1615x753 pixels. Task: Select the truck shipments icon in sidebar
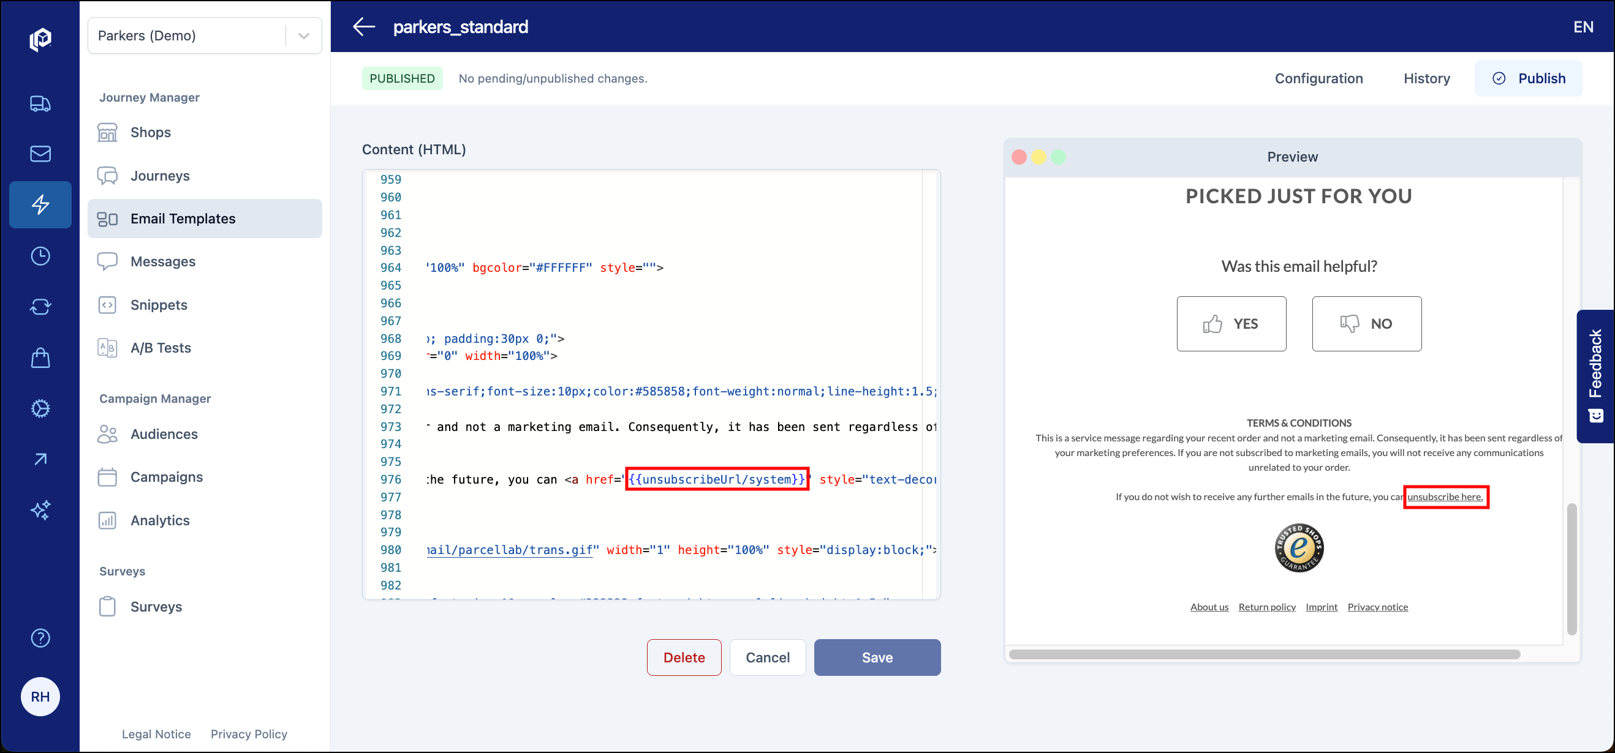40,104
